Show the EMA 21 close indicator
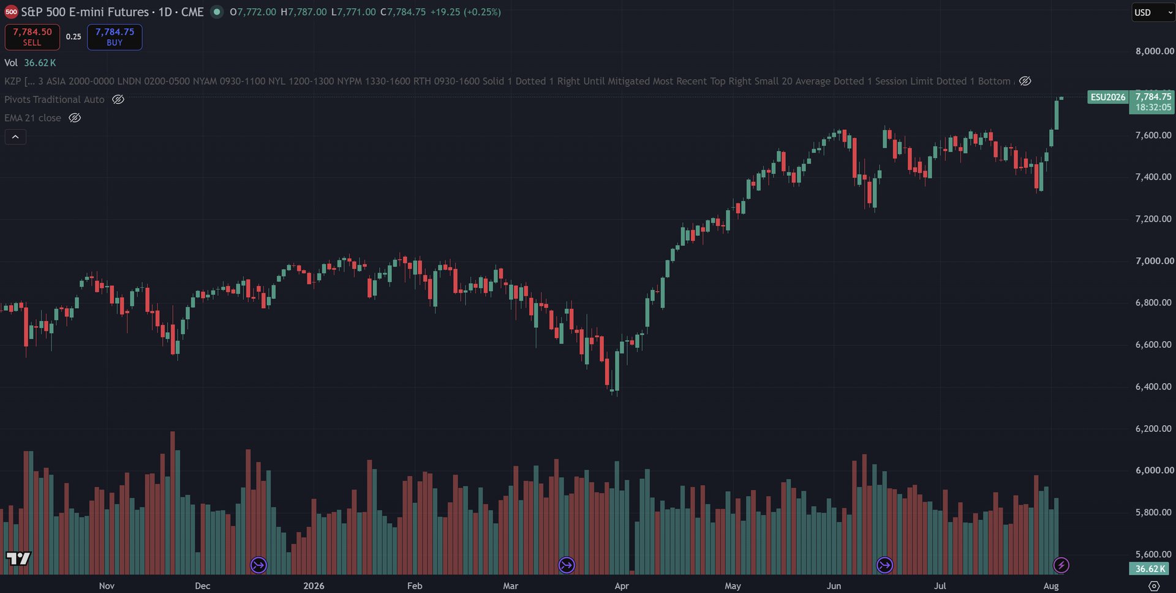The image size is (1176, 593). (x=75, y=118)
